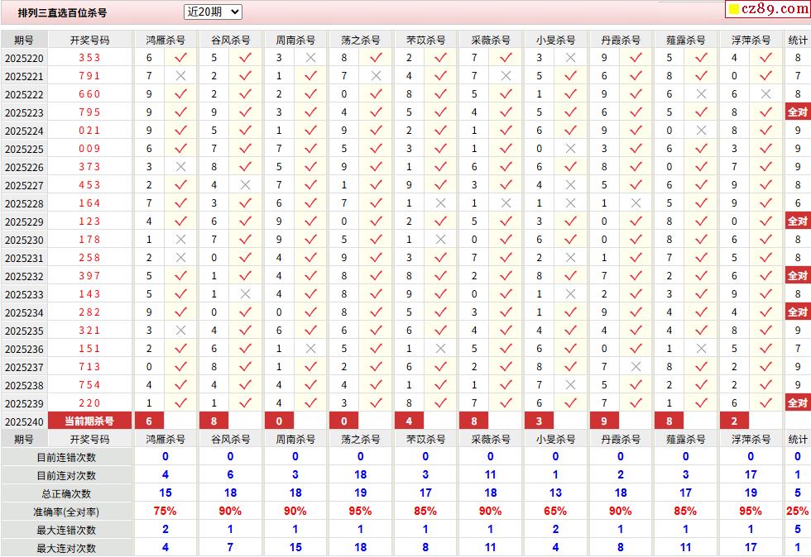Click the red 当前期杀号 cell
The width and height of the screenshot is (811, 557).
pos(89,421)
